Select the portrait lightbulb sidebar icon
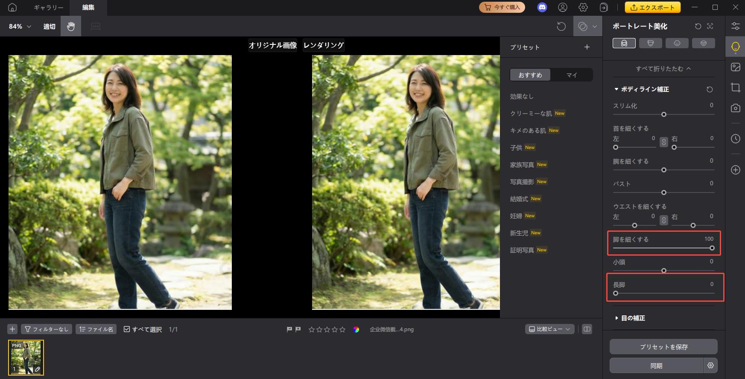This screenshot has height=379, width=745. pyautogui.click(x=735, y=47)
